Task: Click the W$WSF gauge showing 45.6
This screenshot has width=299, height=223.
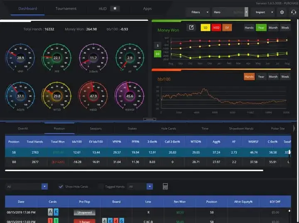Action: 130,96
